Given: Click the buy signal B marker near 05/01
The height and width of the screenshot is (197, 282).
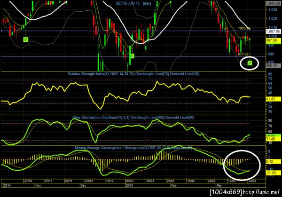Looking at the screenshot, I should pyautogui.click(x=132, y=56).
